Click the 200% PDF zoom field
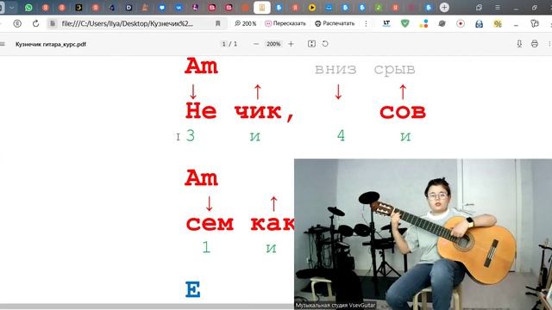This screenshot has height=310, width=552. tap(273, 44)
